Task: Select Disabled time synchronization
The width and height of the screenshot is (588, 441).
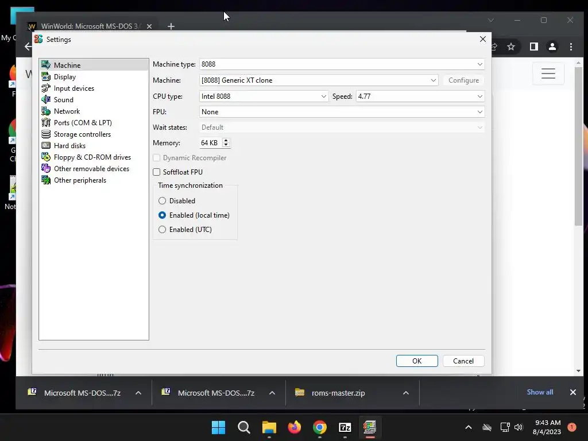Action: point(162,201)
